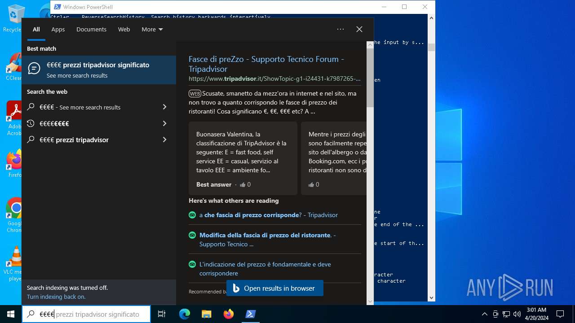
Task: Open Mentre i prezzi degli answer card
Action: tap(334, 158)
